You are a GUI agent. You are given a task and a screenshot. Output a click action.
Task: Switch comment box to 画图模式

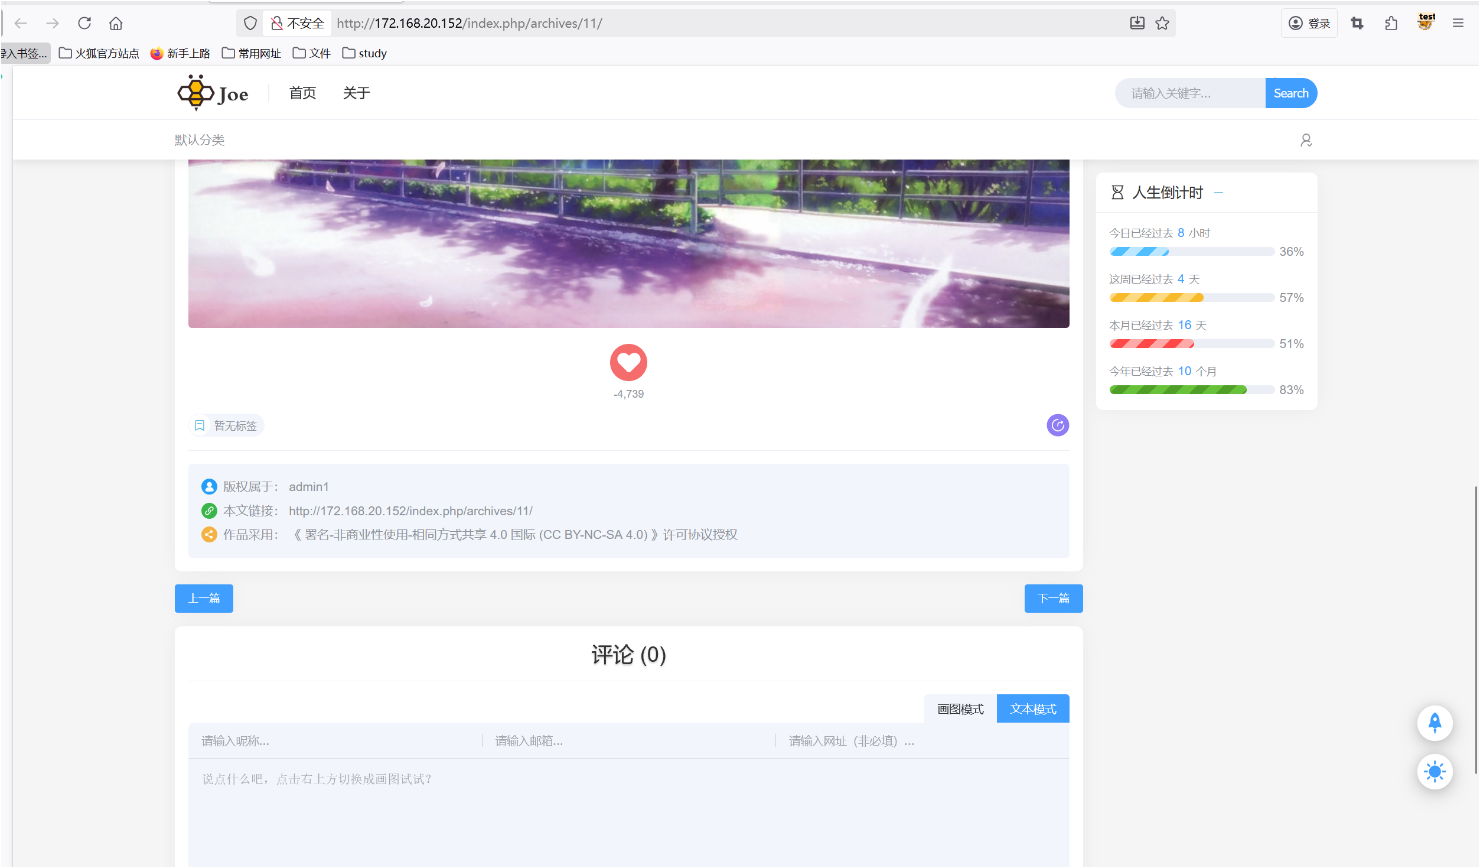click(960, 708)
